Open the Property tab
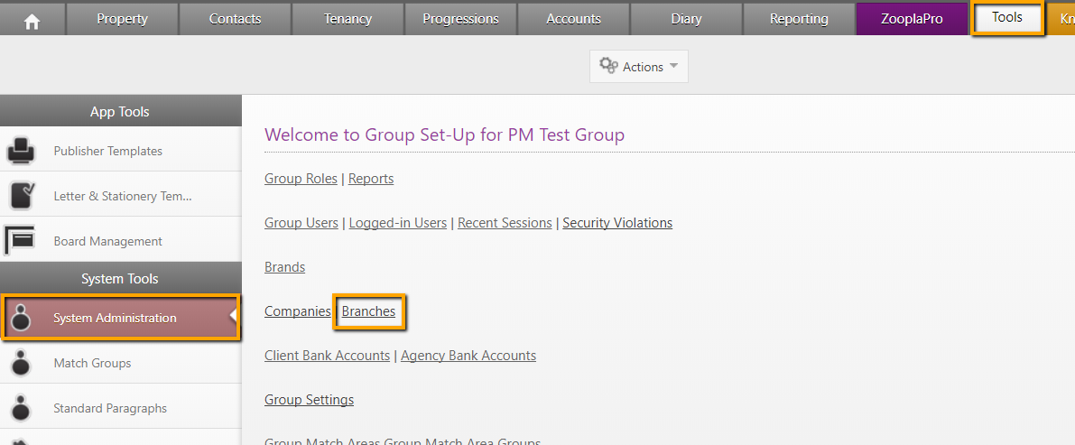Viewport: 1075px width, 445px height. coord(122,19)
